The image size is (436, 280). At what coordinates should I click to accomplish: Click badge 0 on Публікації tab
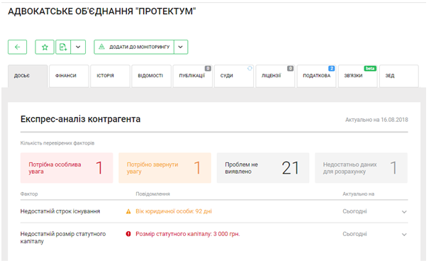coord(208,68)
